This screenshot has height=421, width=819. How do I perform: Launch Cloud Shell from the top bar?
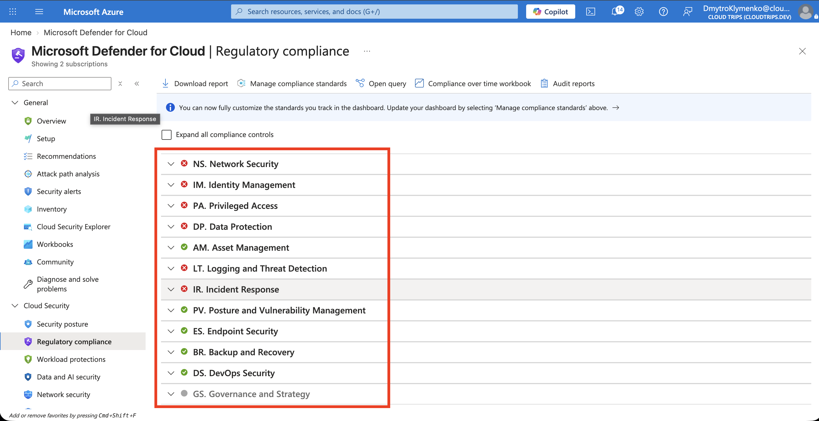pos(590,12)
